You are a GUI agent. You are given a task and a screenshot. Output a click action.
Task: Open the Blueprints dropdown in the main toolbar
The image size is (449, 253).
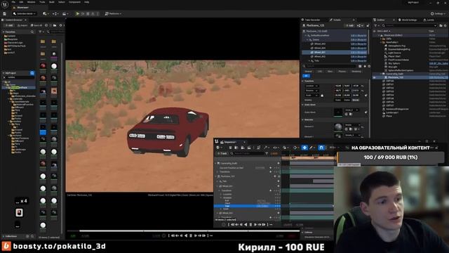[55, 13]
